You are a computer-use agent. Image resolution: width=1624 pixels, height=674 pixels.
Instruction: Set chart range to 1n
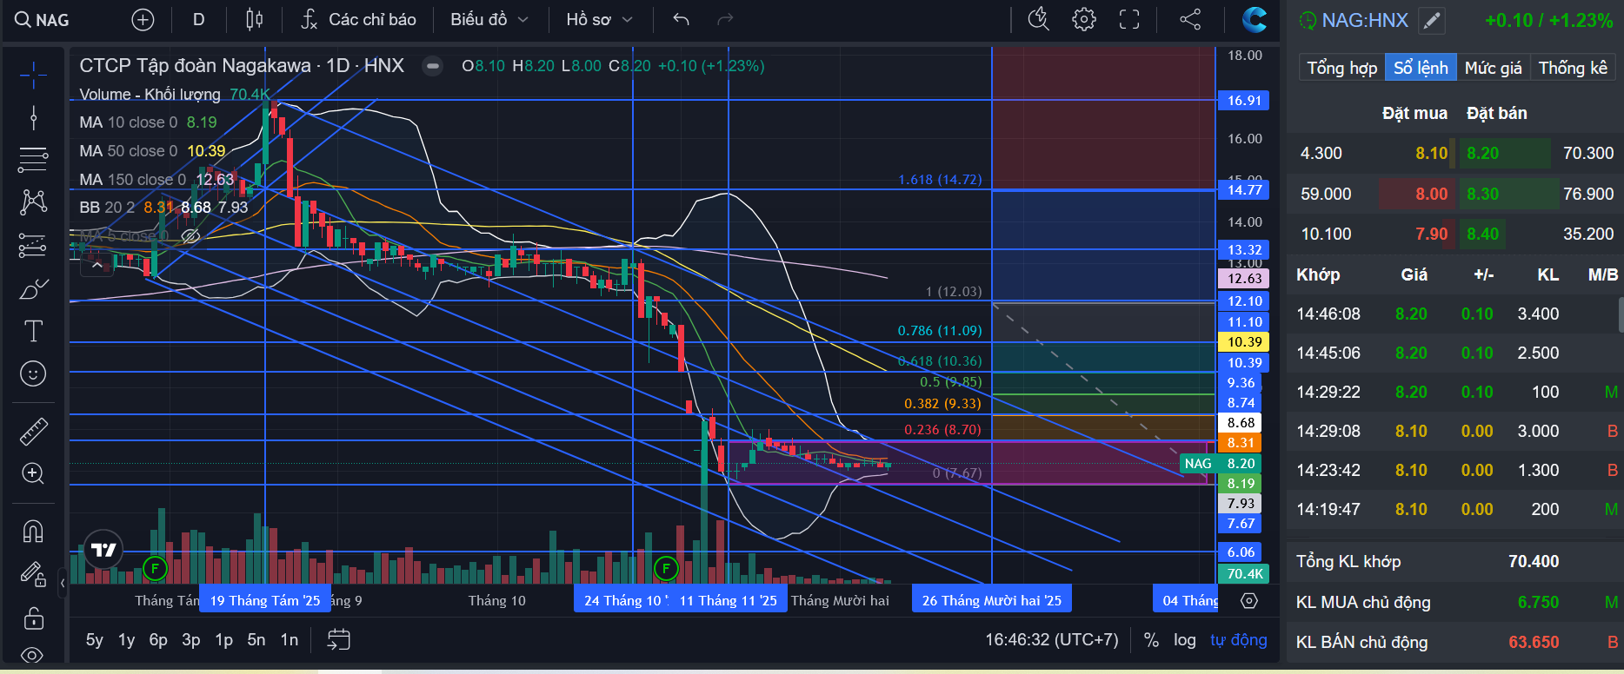[x=289, y=640]
